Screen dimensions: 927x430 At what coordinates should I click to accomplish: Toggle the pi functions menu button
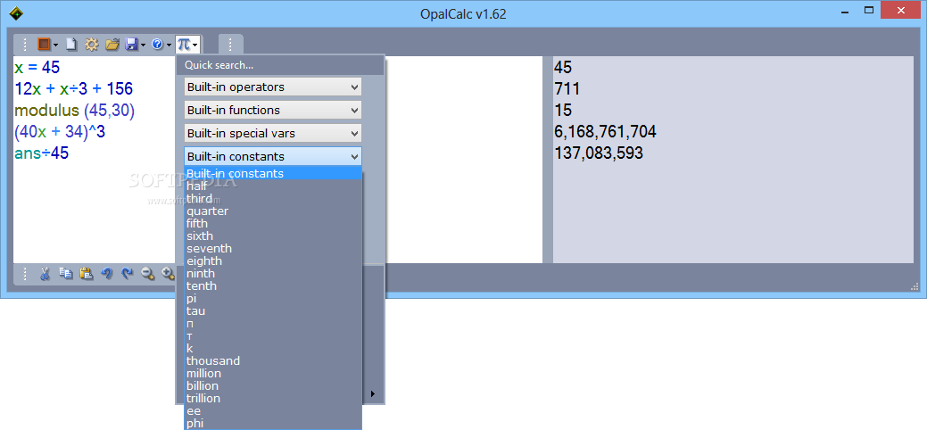pyautogui.click(x=188, y=44)
